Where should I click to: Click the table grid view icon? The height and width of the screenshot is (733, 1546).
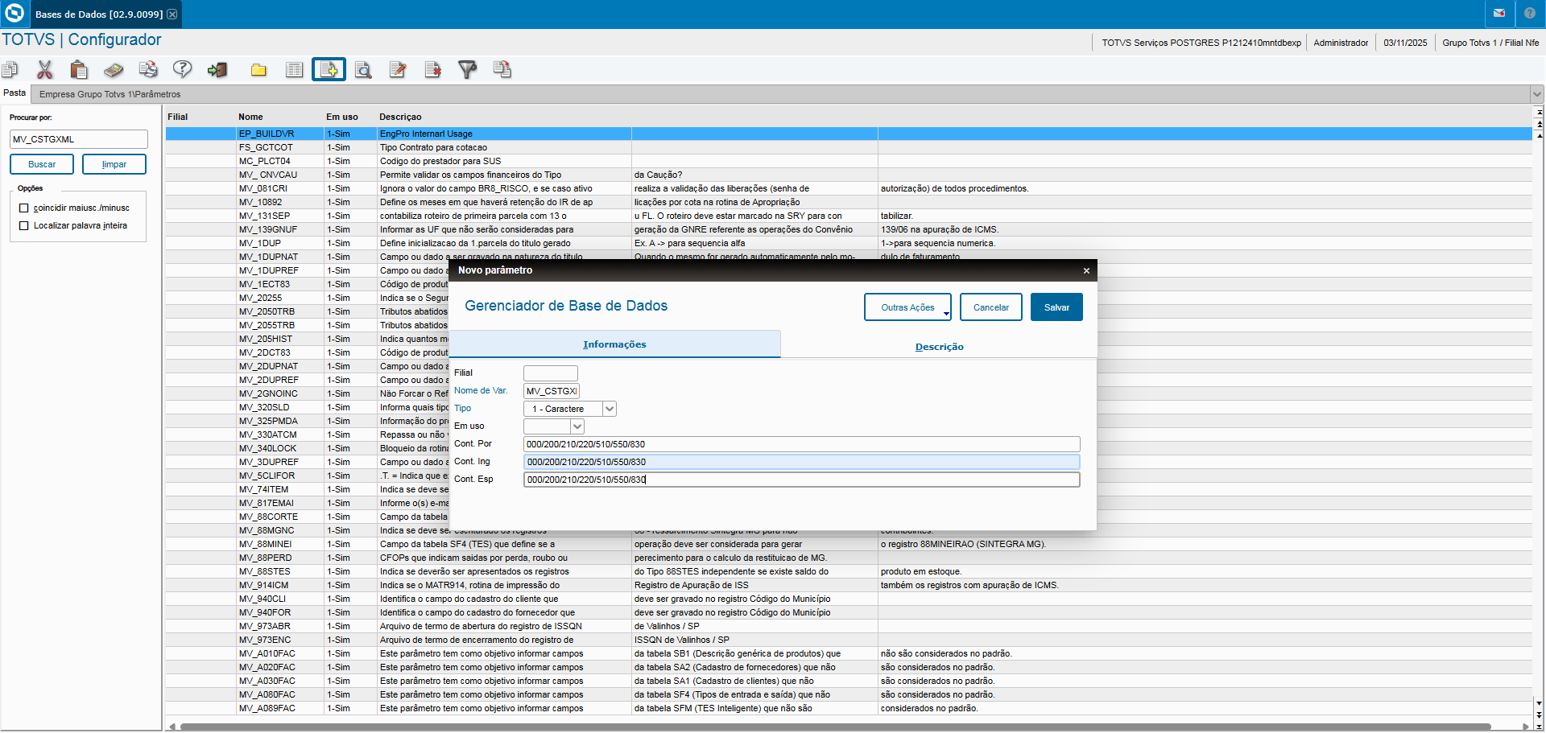(295, 70)
